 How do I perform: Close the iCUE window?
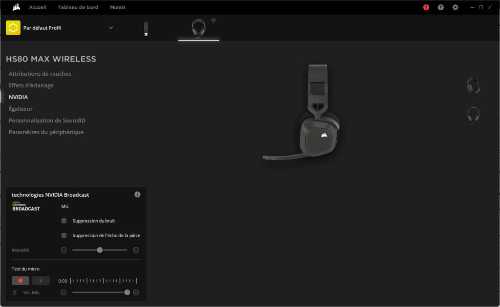pyautogui.click(x=490, y=7)
